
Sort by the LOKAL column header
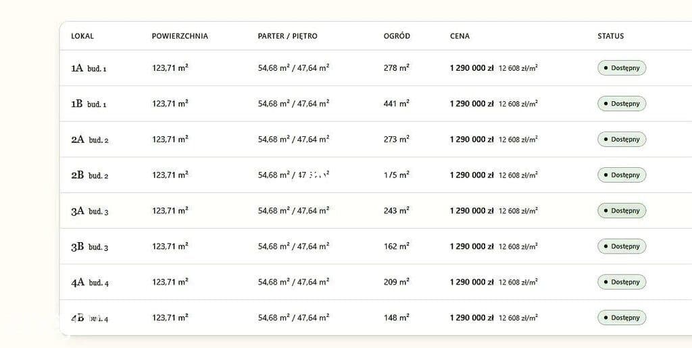[x=82, y=36]
